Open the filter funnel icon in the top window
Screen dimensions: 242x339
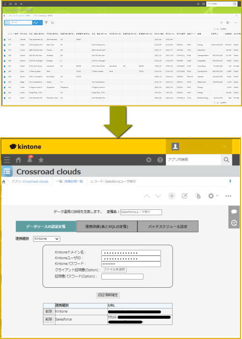pos(46,22)
